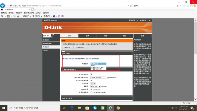Click the volume speaker tray icon
This screenshot has height=111, width=197.
[x=172, y=108]
